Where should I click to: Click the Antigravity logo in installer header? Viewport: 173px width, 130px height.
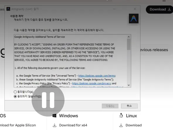point(134,18)
